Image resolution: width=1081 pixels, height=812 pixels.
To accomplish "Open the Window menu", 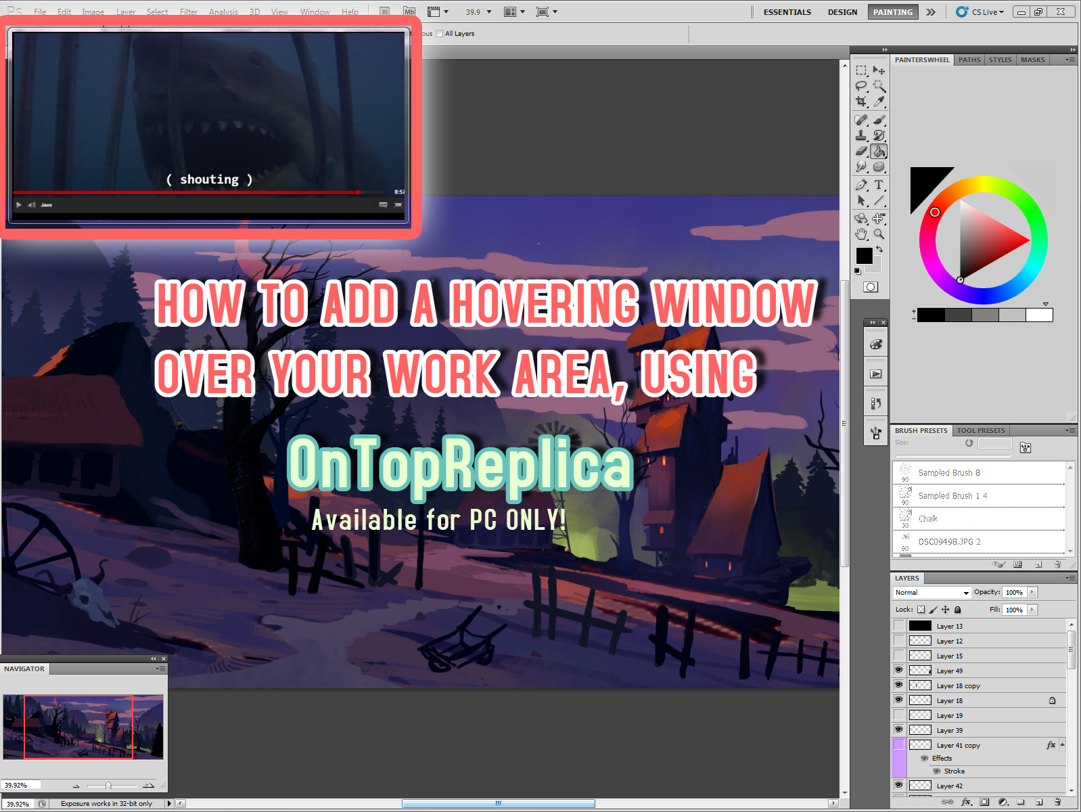I will pyautogui.click(x=315, y=12).
